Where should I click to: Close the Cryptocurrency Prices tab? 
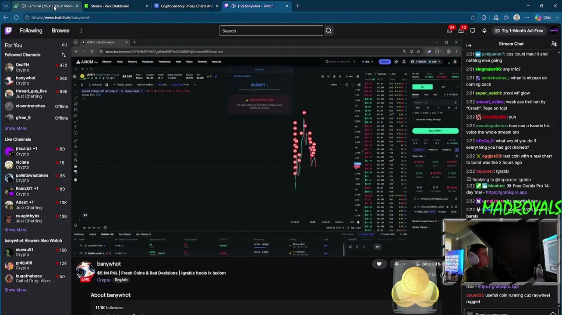pyautogui.click(x=217, y=6)
